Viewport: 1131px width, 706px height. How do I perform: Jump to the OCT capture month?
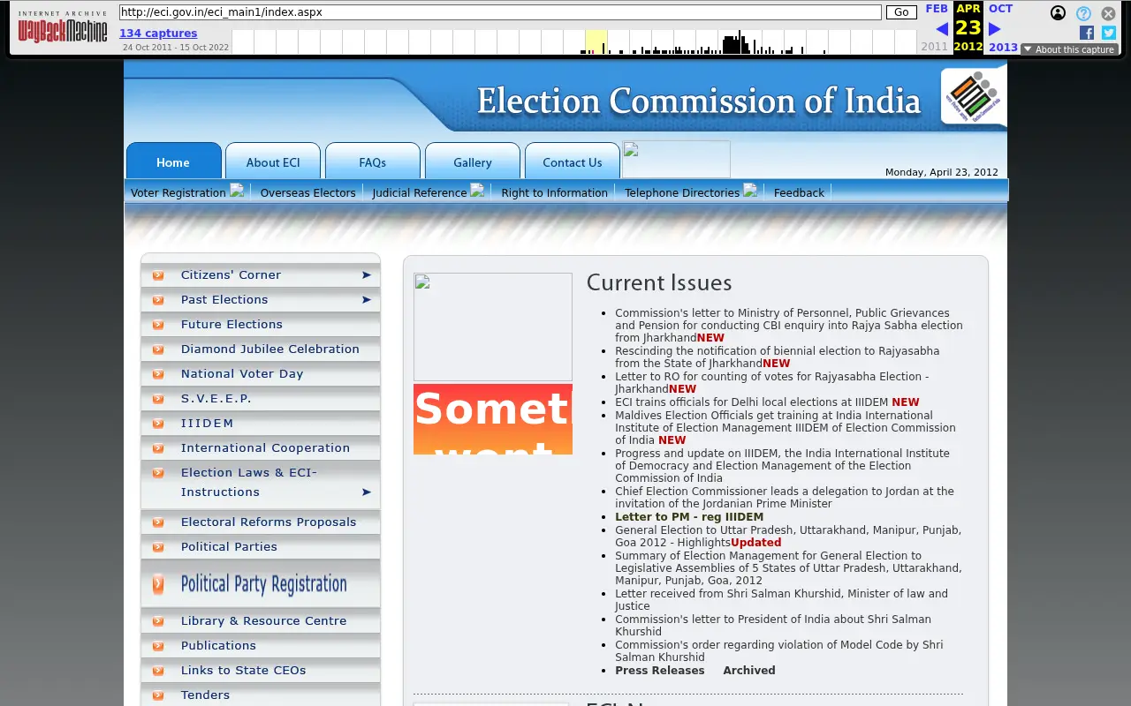[1001, 9]
